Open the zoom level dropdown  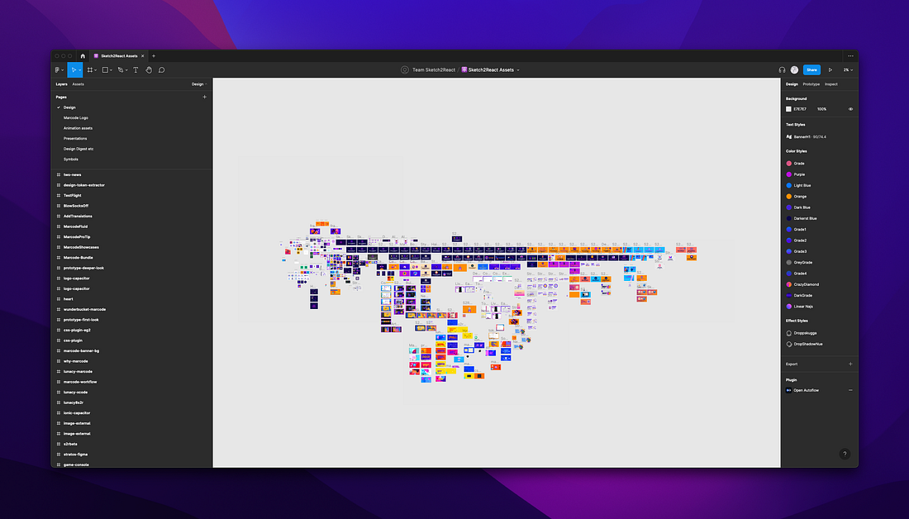point(844,70)
